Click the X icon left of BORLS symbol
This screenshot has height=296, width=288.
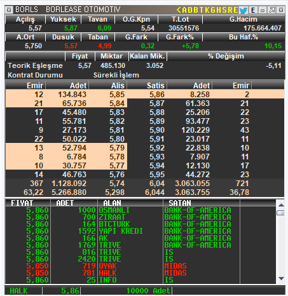coord(9,10)
